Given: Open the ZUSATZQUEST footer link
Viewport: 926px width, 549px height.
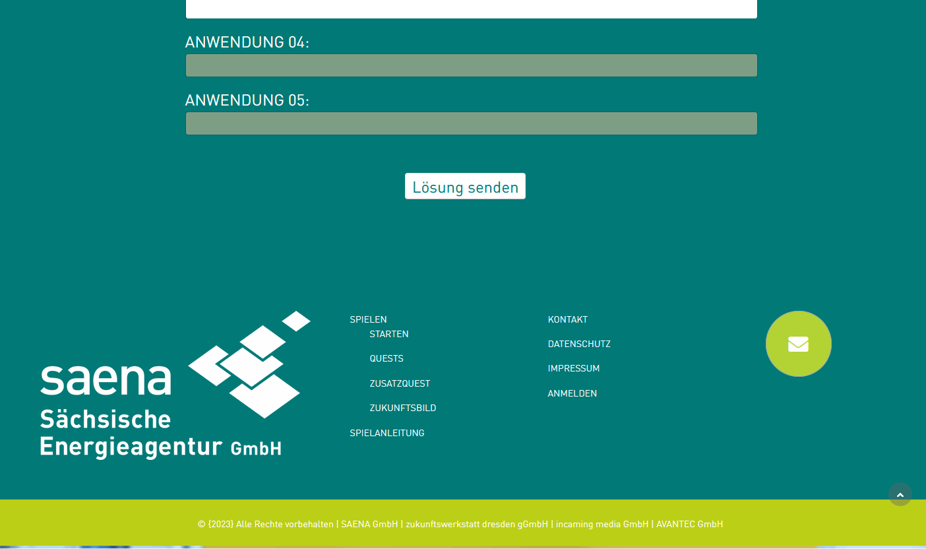Looking at the screenshot, I should click(x=399, y=383).
